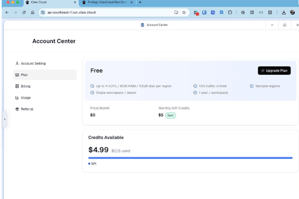Image resolution: width=299 pixels, height=199 pixels.
Task: Open the Usage sidebar item
Action: click(x=26, y=98)
